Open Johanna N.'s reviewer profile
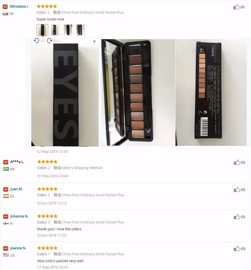The width and height of the screenshot is (251, 270). tap(19, 216)
